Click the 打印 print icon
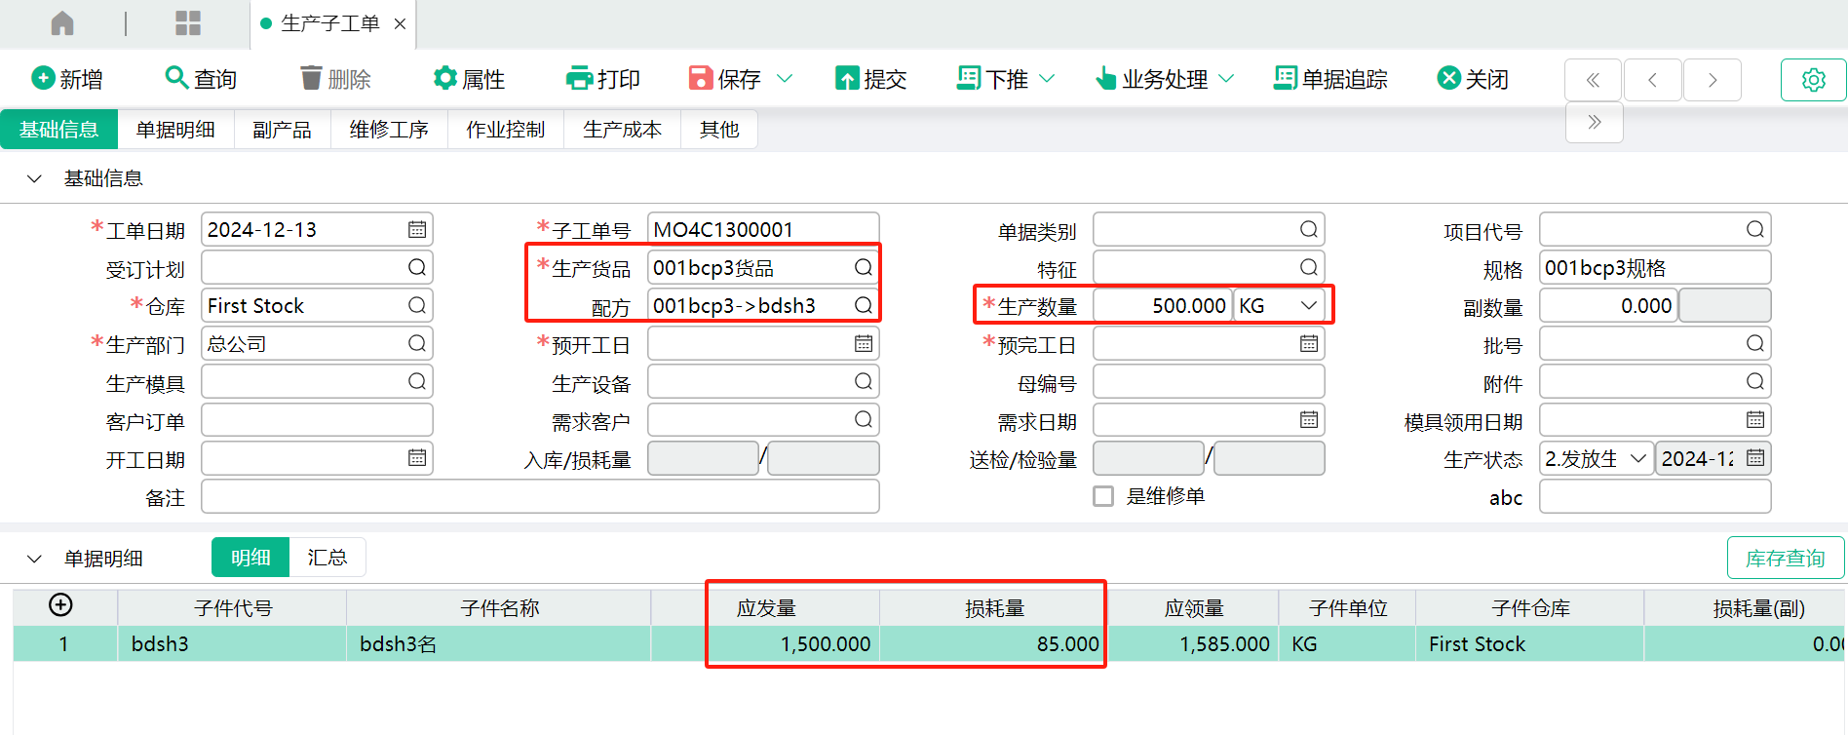1848x735 pixels. point(579,78)
